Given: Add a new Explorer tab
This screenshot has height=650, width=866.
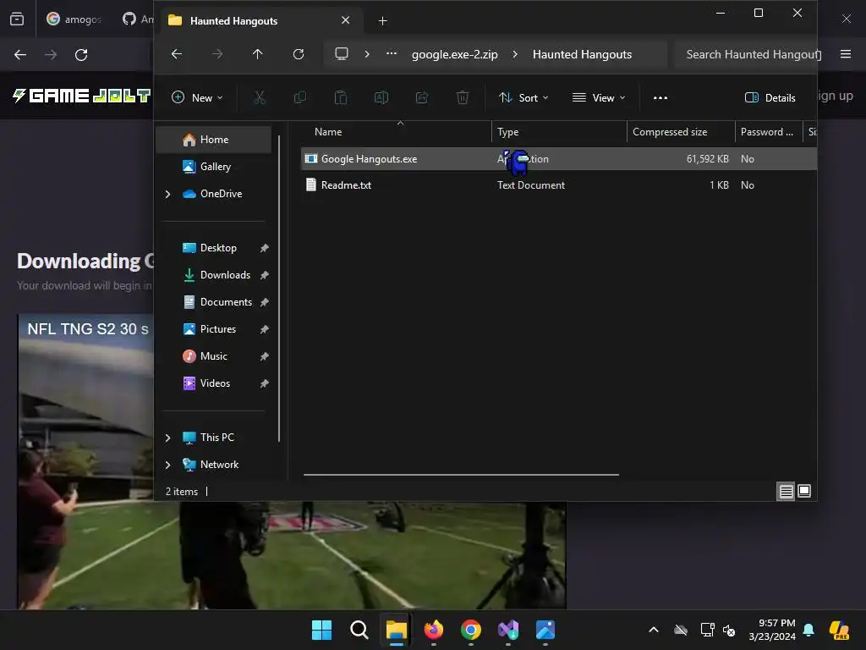Looking at the screenshot, I should [x=383, y=21].
